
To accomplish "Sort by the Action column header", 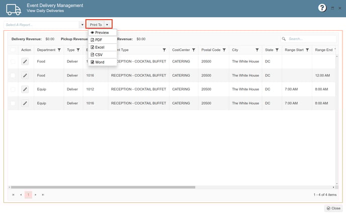I will [26, 50].
